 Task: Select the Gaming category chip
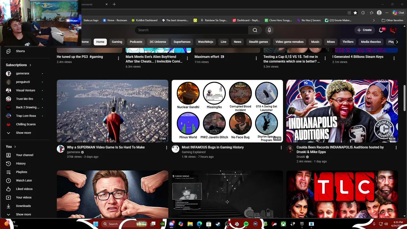click(117, 42)
